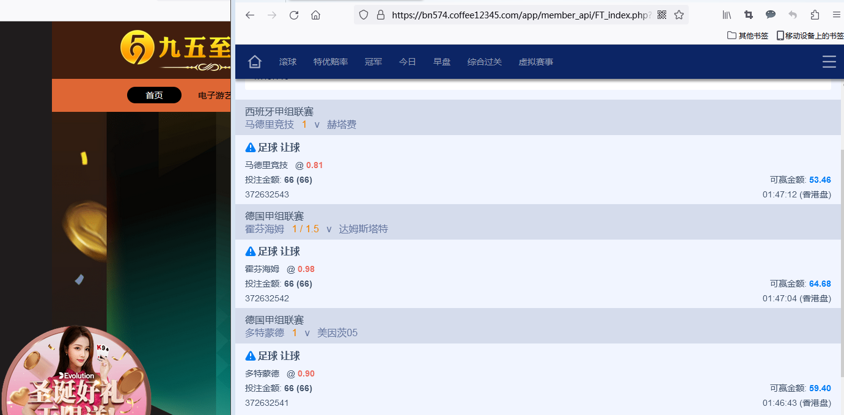The image size is (844, 415).
Task: Go to the 今日 tab
Action: click(x=408, y=62)
